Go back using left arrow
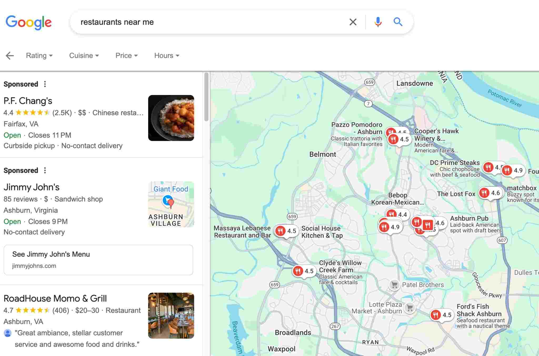Image resolution: width=539 pixels, height=356 pixels. [10, 56]
